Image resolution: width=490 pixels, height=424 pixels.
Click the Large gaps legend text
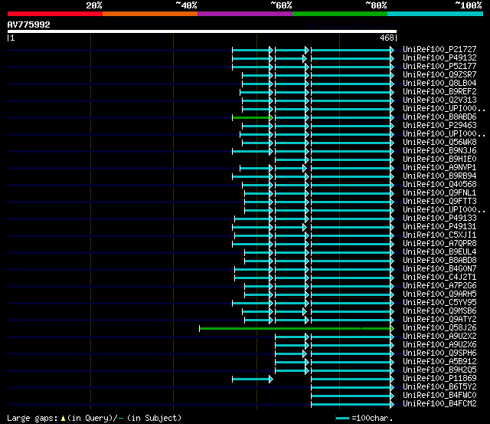click(x=32, y=419)
